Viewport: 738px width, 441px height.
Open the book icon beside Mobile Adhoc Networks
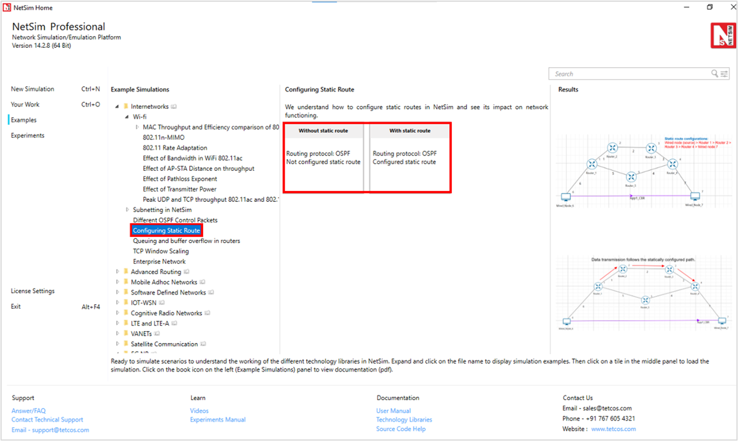[202, 282]
